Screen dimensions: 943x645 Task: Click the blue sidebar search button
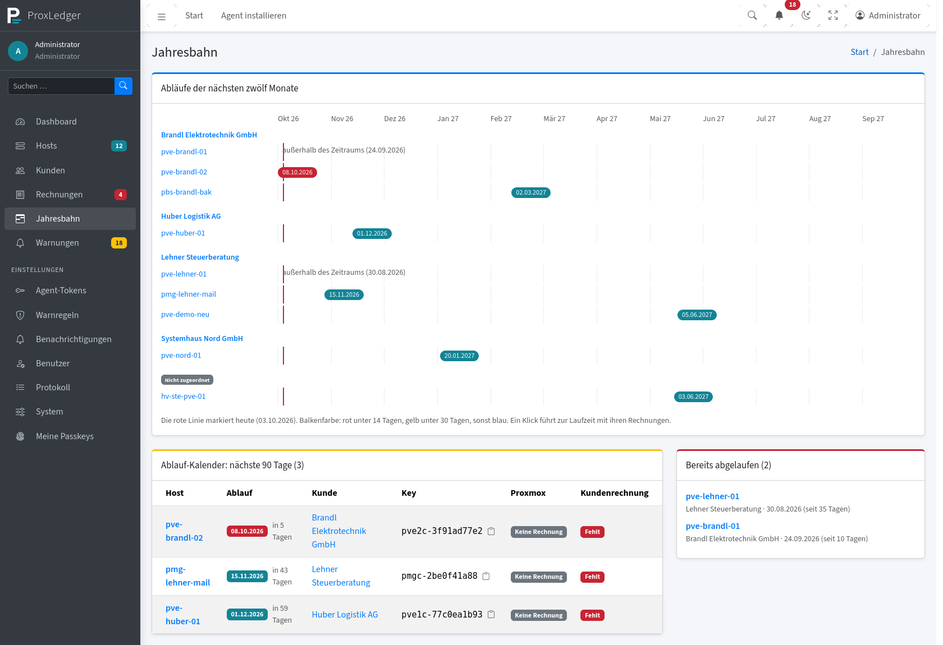point(123,86)
